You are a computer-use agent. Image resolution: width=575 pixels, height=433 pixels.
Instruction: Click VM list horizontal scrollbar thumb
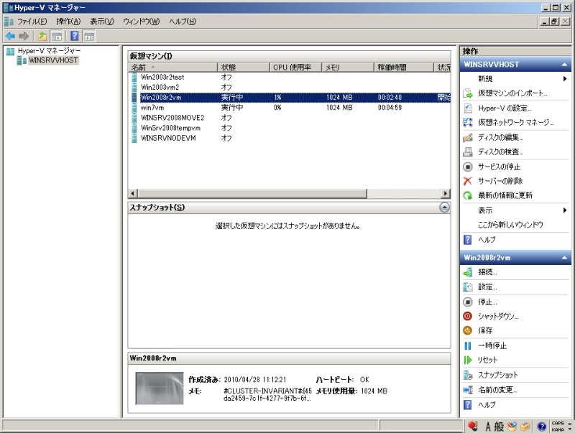click(252, 194)
